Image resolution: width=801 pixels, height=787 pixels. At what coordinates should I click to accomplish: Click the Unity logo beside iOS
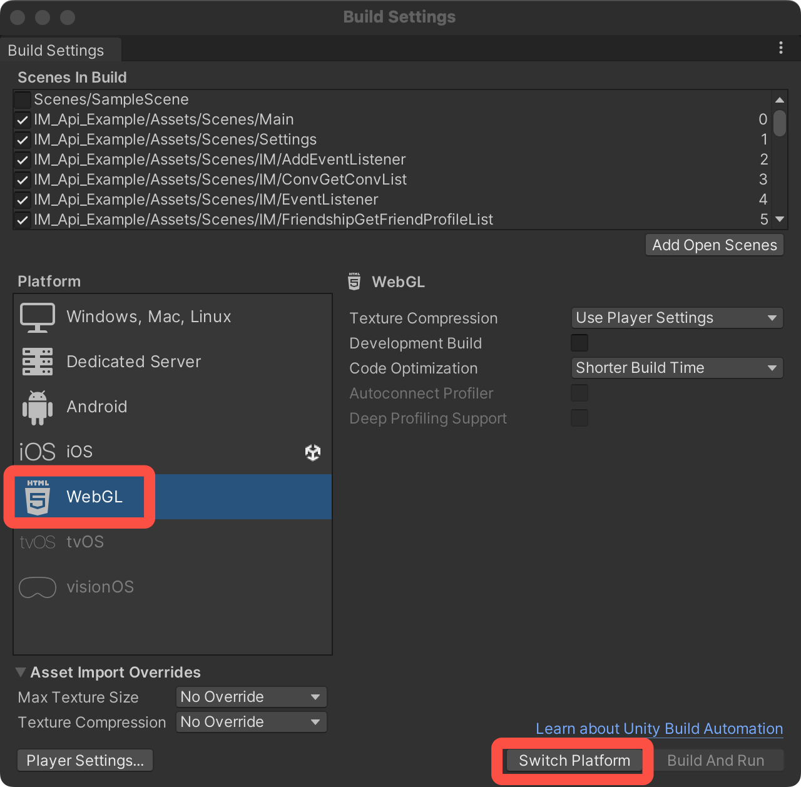313,452
